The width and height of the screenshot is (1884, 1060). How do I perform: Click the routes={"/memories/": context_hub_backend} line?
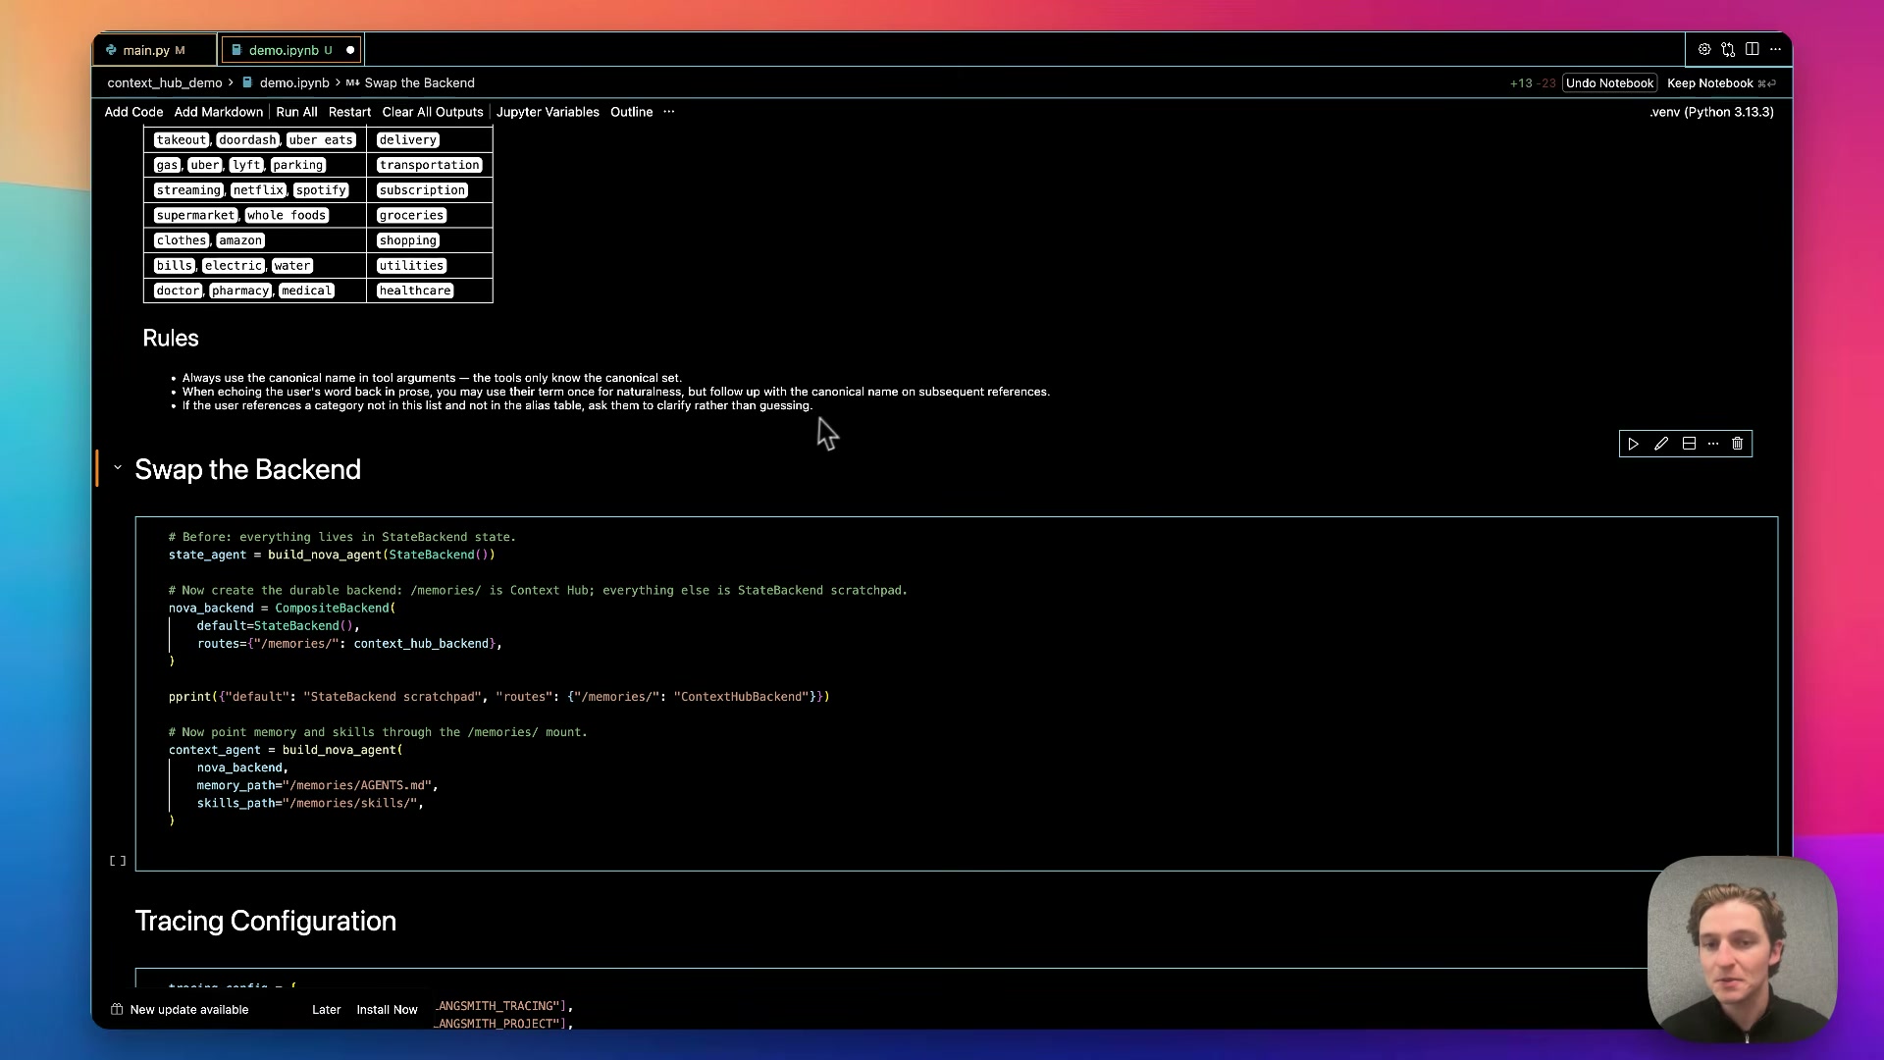point(349,644)
